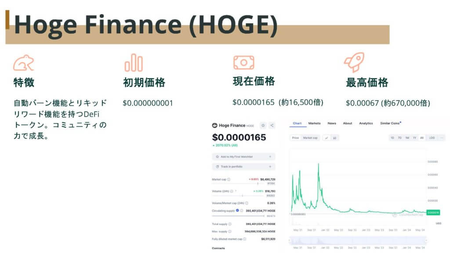Click the share icon beside Hoge Finance
Image resolution: width=450 pixels, height=253 pixels.
272,125
